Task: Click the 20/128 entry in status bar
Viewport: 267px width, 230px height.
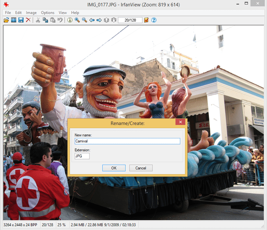Action: pyautogui.click(x=47, y=225)
